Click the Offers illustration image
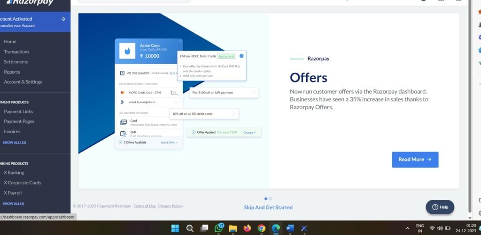This screenshot has height=235, width=481. click(174, 101)
